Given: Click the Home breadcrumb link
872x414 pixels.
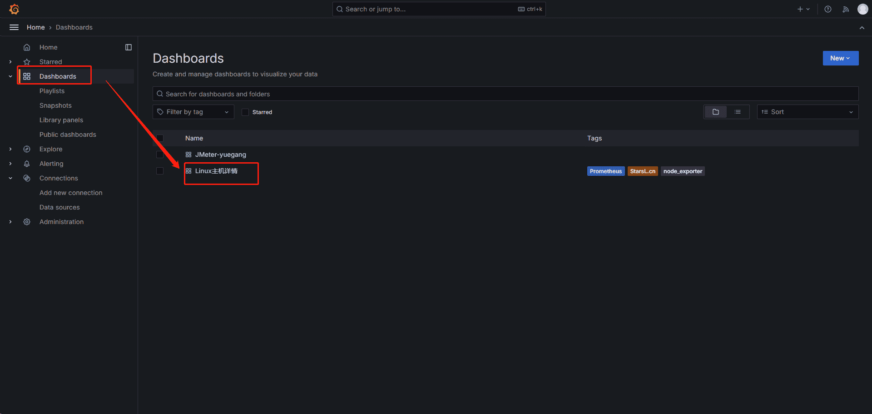Looking at the screenshot, I should pos(35,27).
